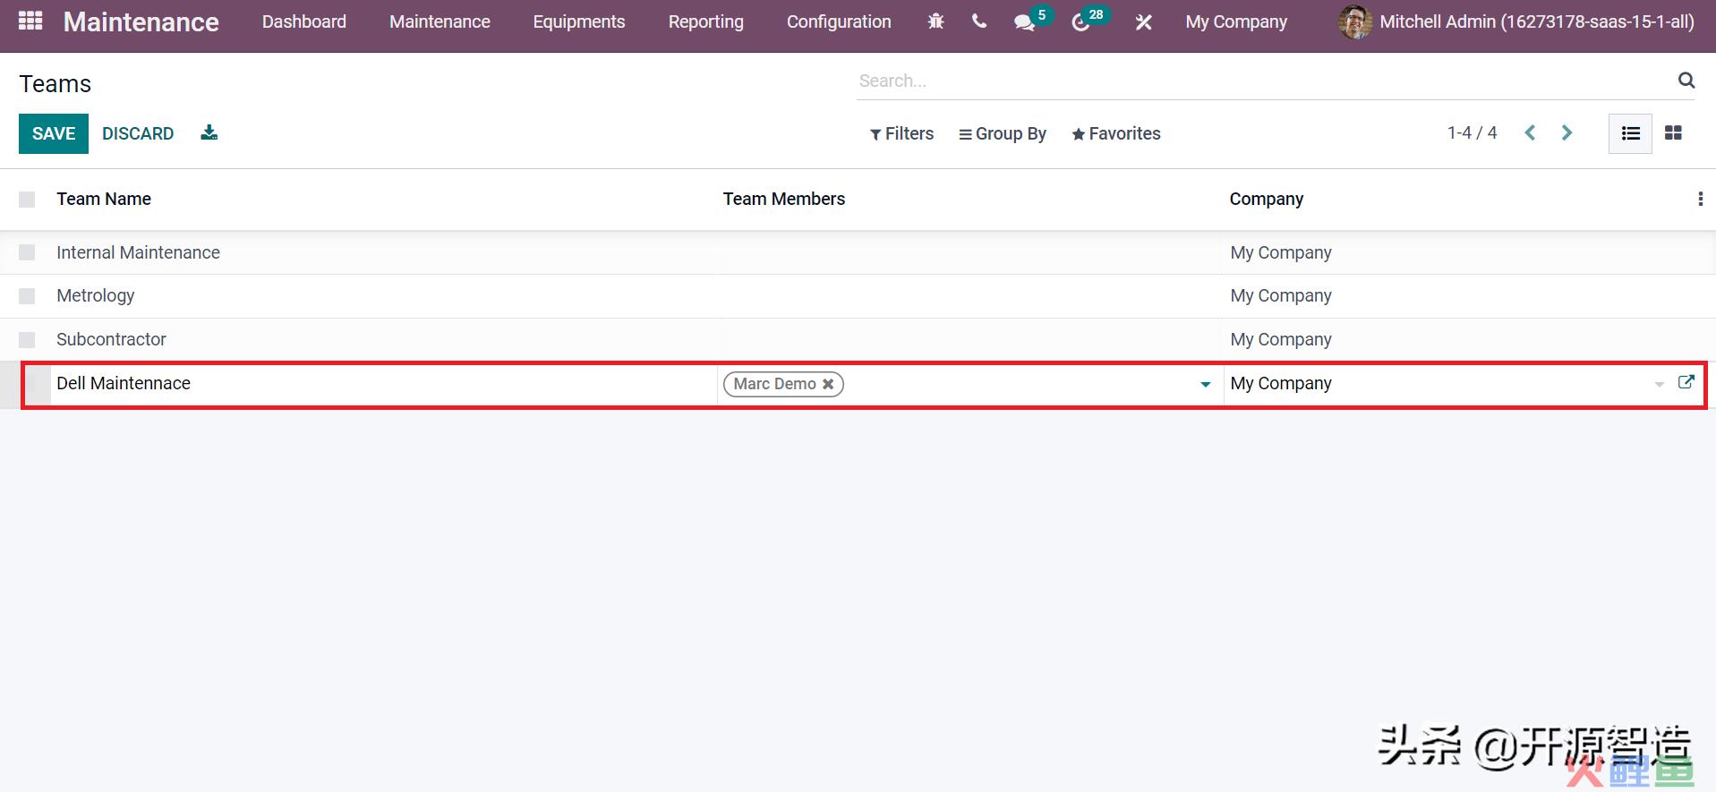This screenshot has width=1716, height=792.
Task: Sort by Team Name column header
Action: point(104,199)
